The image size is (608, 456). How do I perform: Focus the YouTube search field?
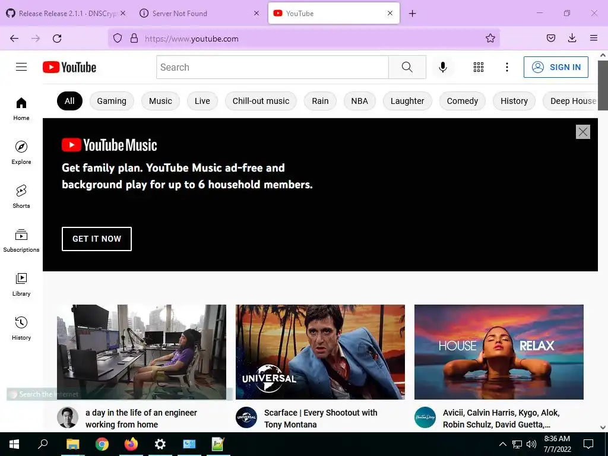[x=272, y=67]
